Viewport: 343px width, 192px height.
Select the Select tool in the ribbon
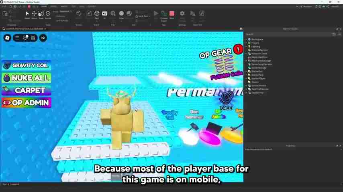(27, 15)
